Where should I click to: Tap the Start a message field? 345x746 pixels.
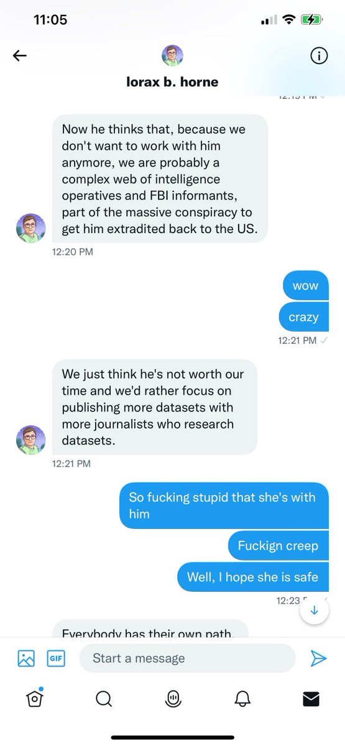[187, 658]
